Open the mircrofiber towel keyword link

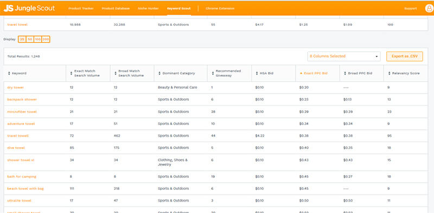click(x=22, y=112)
